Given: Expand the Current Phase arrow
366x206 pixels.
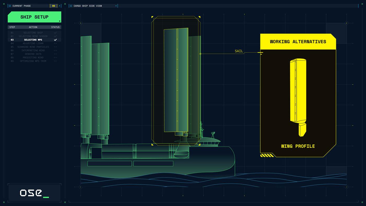Looking at the screenshot, I should [x=59, y=6].
